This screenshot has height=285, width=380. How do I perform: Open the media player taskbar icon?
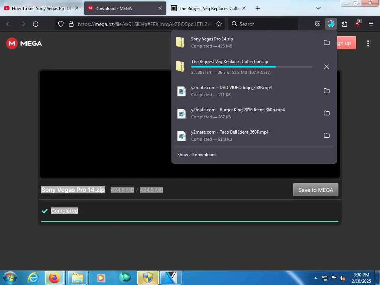click(x=101, y=278)
